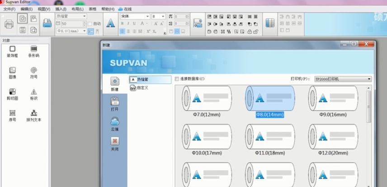Screen dimensions: 387x187
Task: Click the large printer icon in toolbar
Action: point(9,24)
